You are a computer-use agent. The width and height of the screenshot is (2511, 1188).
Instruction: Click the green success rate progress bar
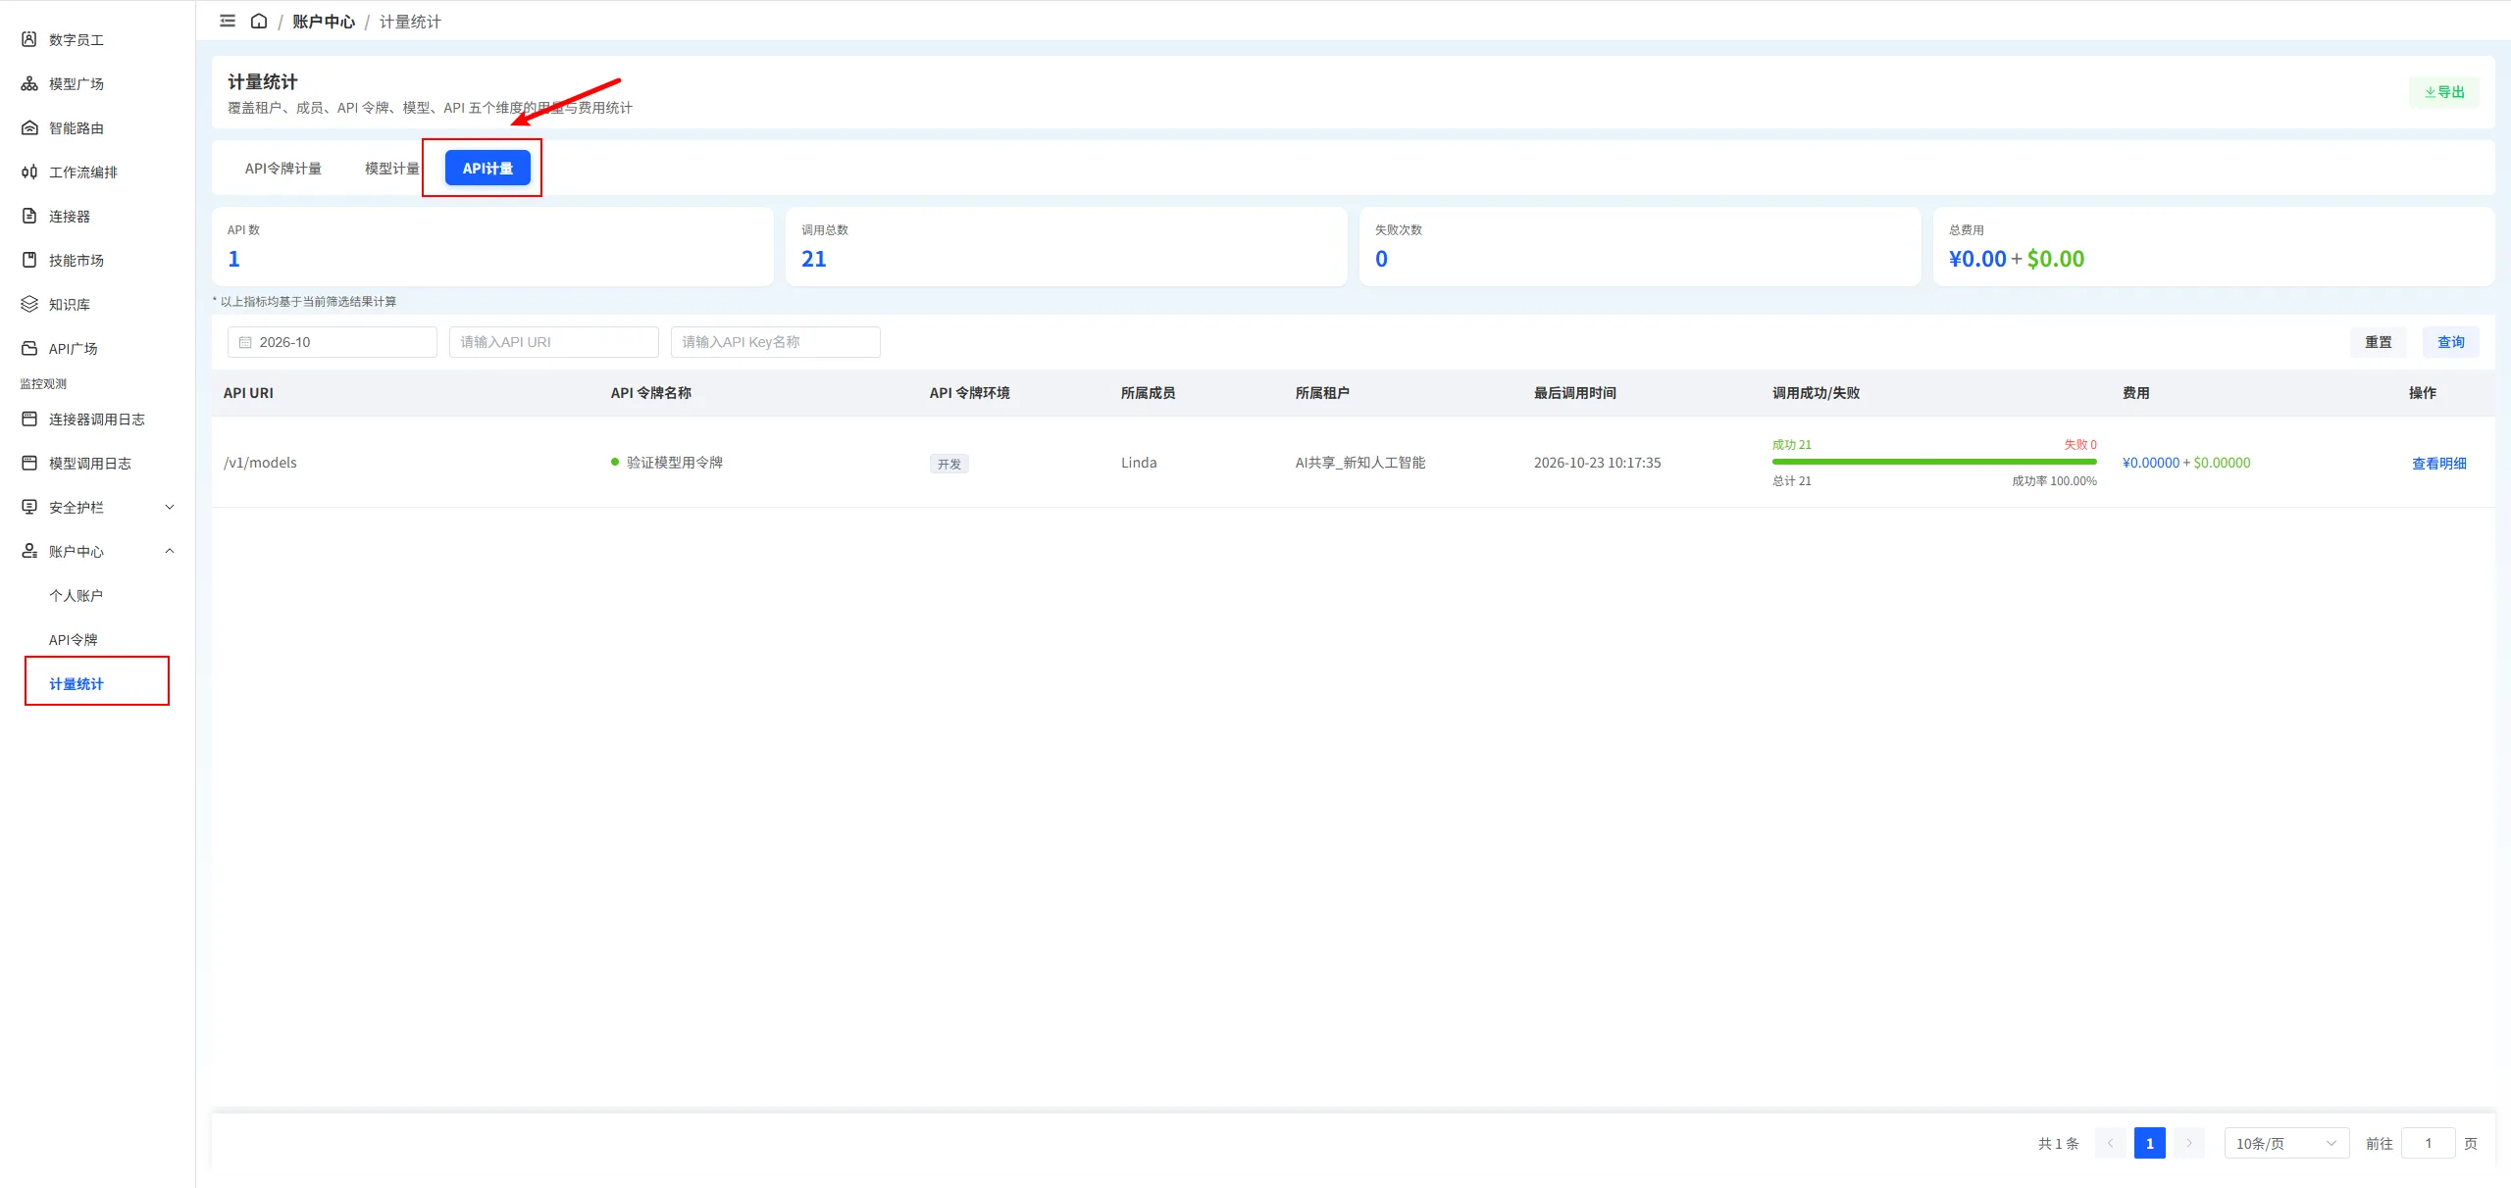(x=1934, y=462)
